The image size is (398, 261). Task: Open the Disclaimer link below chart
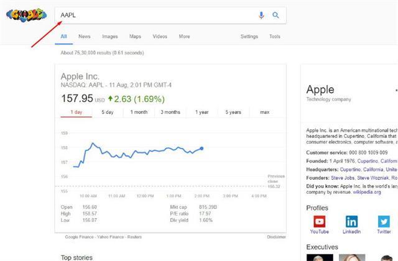(x=276, y=237)
